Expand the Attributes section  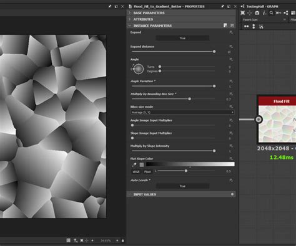130,19
